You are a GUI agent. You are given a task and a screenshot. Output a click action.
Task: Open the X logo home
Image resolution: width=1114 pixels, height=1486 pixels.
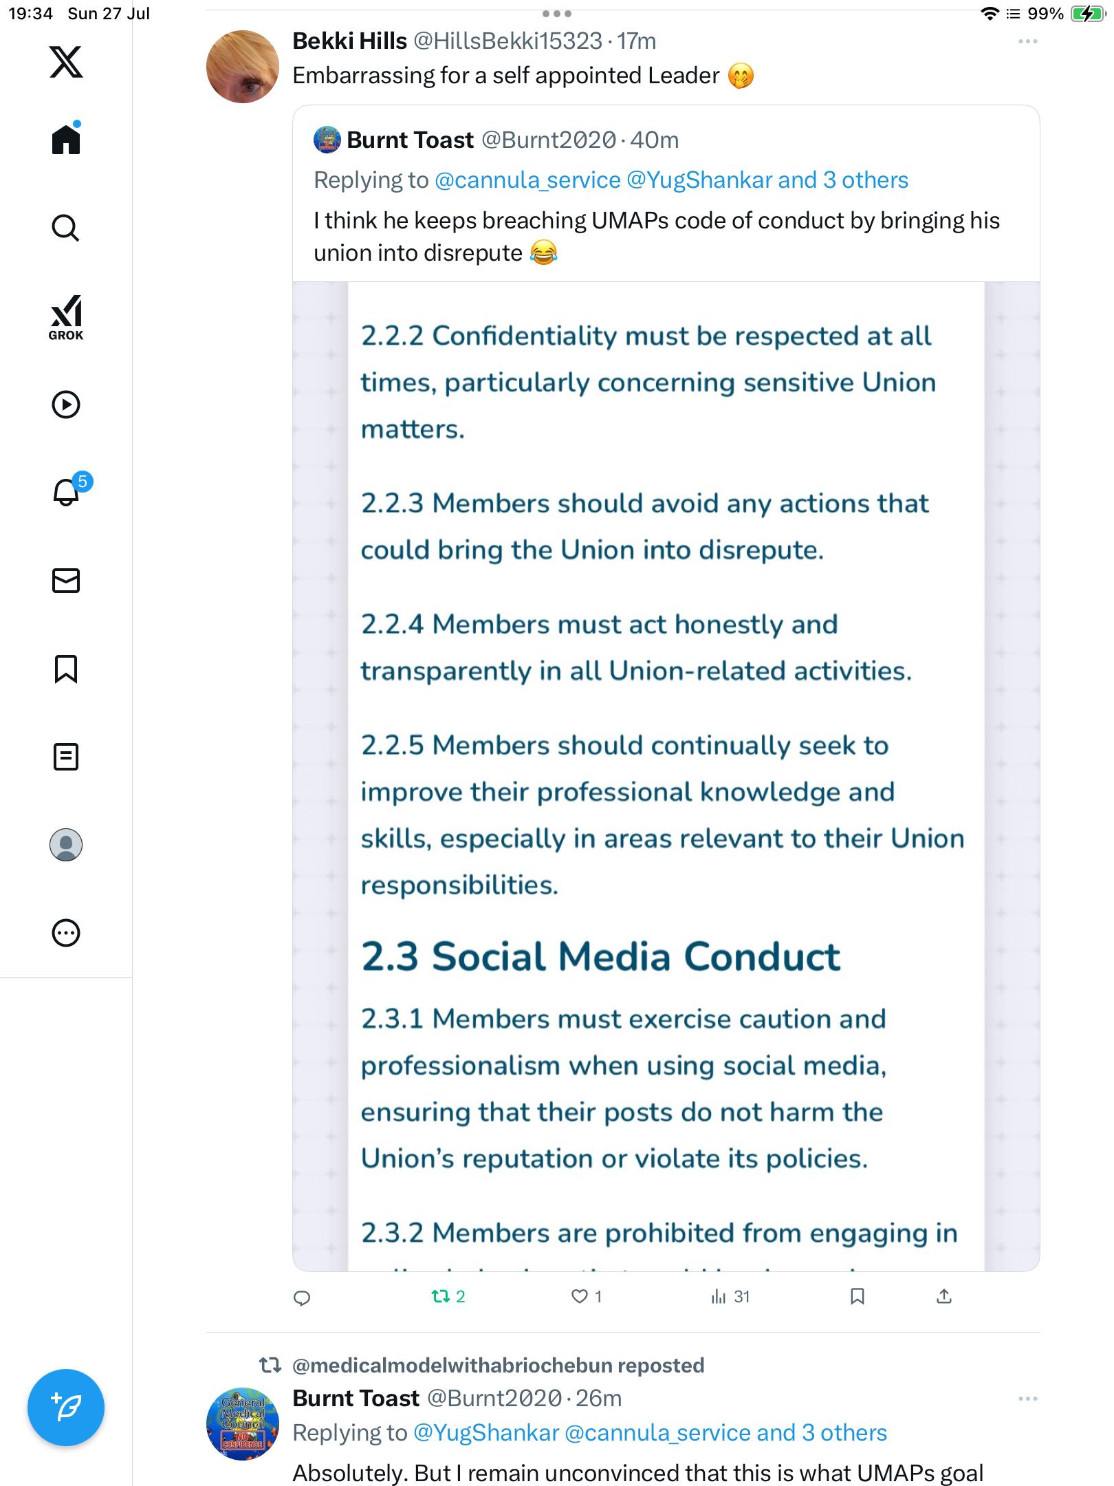[x=66, y=62]
